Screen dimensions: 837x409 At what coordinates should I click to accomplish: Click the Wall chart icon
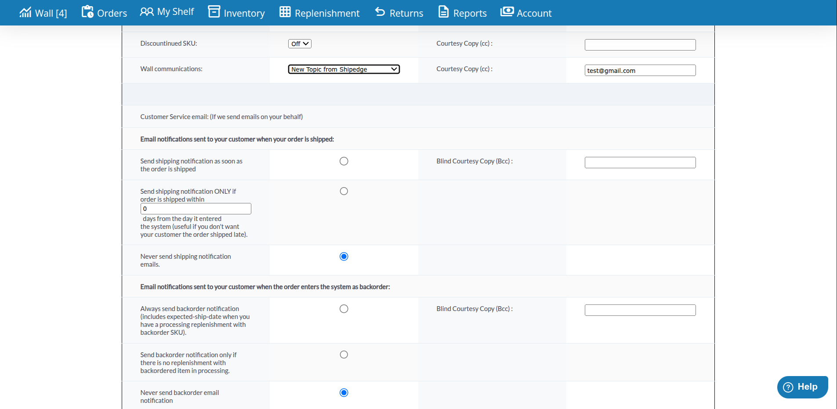coord(25,12)
